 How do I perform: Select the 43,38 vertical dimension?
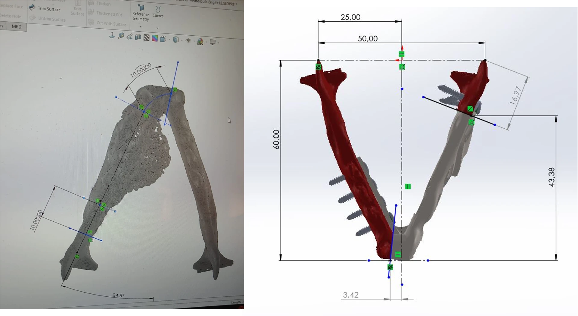click(x=552, y=177)
